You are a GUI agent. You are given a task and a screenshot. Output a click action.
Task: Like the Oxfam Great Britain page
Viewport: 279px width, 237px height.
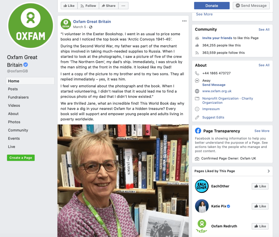pyautogui.click(x=69, y=6)
